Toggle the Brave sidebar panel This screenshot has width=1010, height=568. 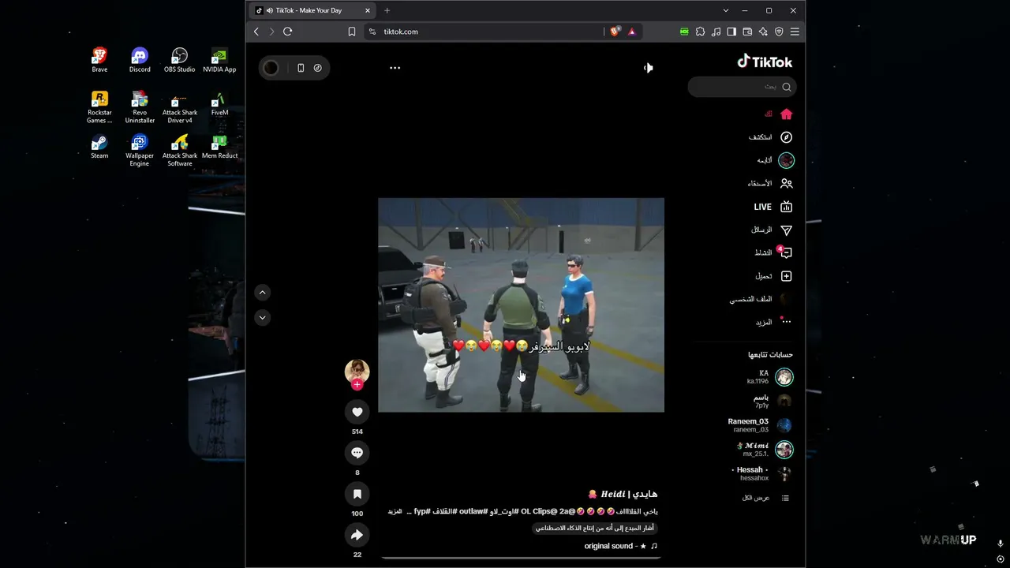coord(731,32)
